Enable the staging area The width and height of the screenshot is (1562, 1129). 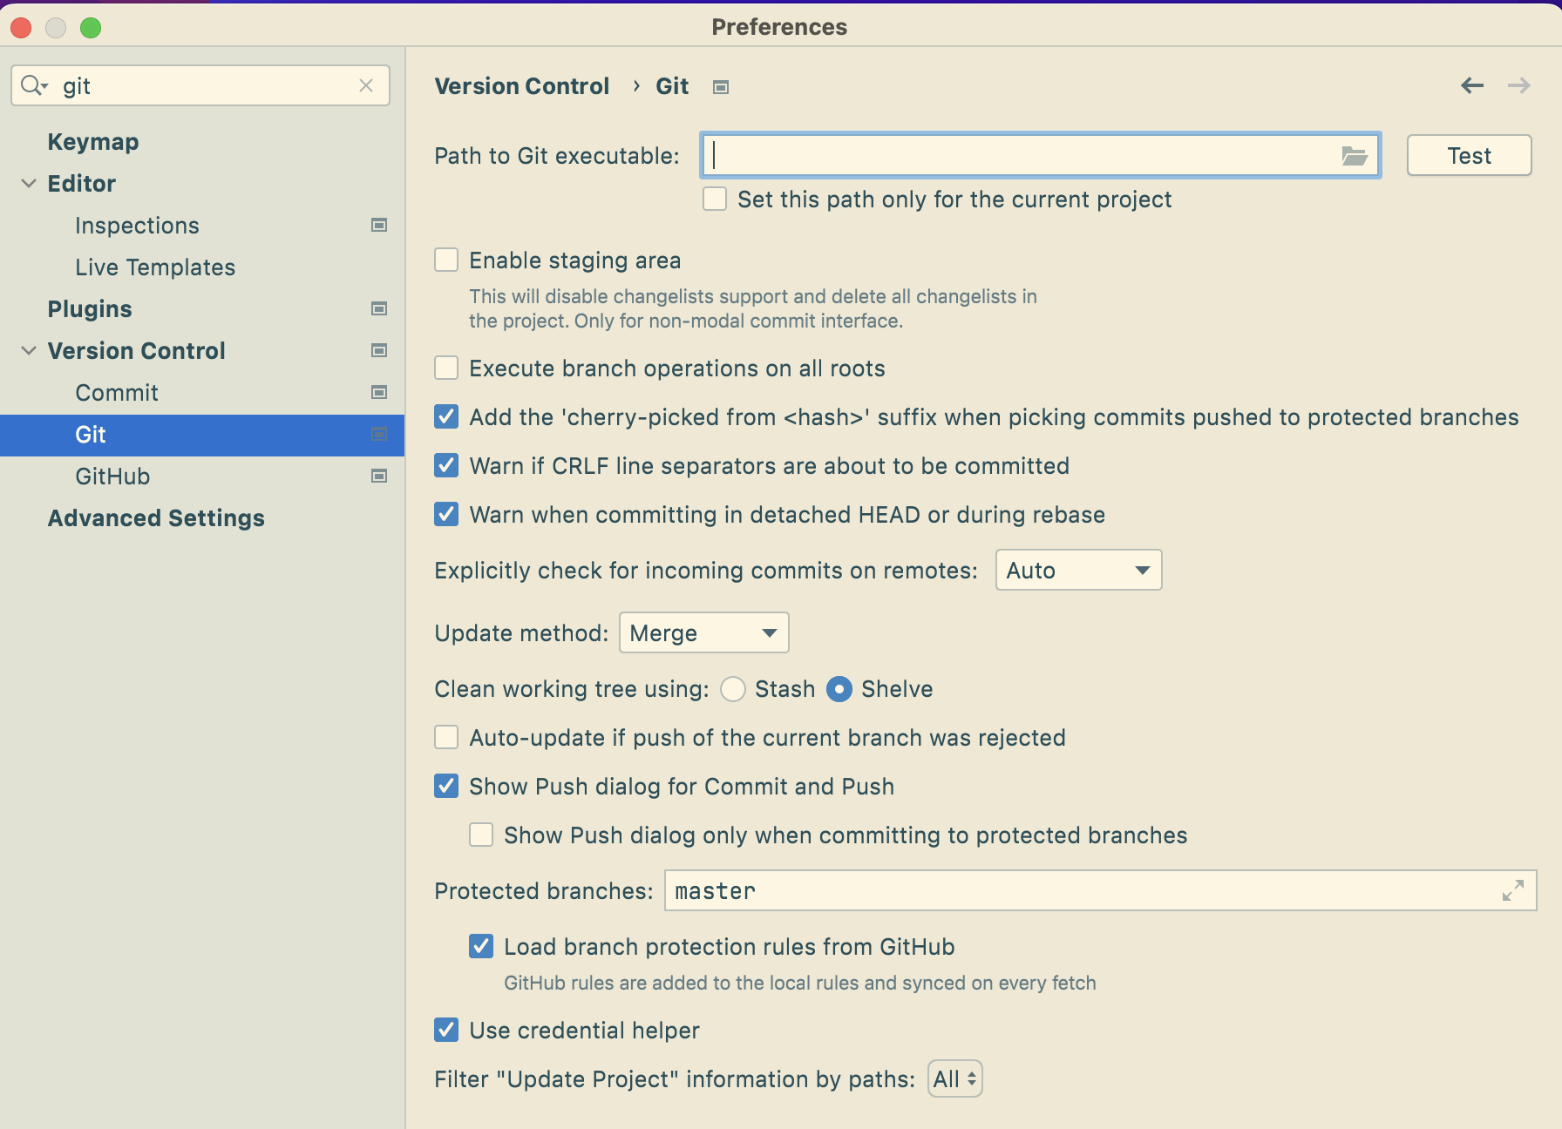(x=446, y=260)
